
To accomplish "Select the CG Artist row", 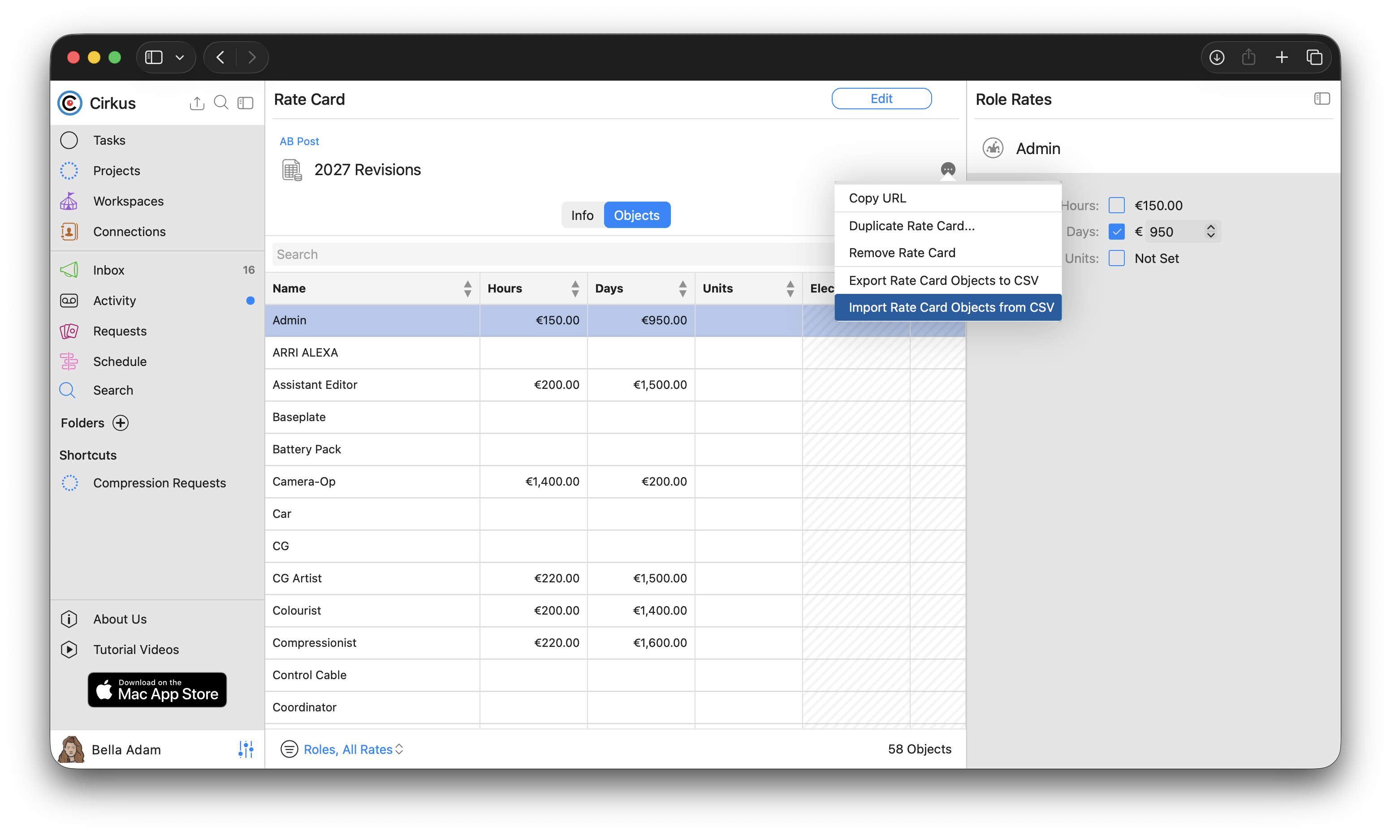I will (x=615, y=578).
